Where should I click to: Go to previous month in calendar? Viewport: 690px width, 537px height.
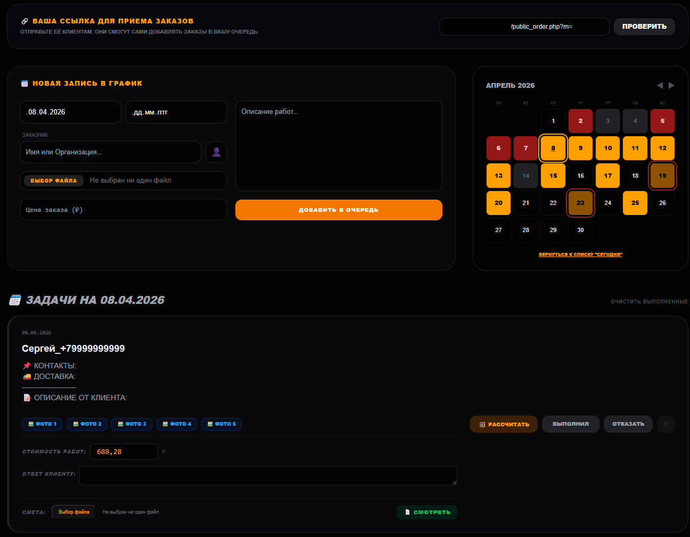tap(660, 85)
